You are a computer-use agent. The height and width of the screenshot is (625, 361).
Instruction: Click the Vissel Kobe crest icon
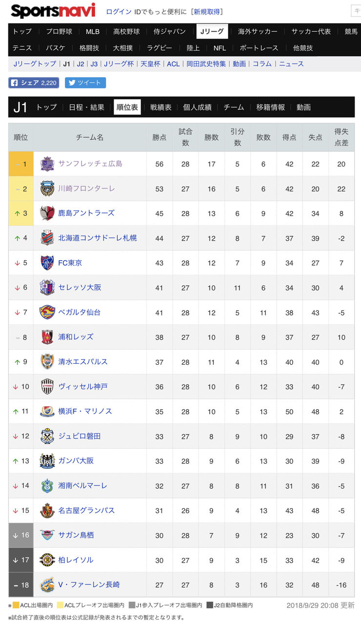coord(47,387)
